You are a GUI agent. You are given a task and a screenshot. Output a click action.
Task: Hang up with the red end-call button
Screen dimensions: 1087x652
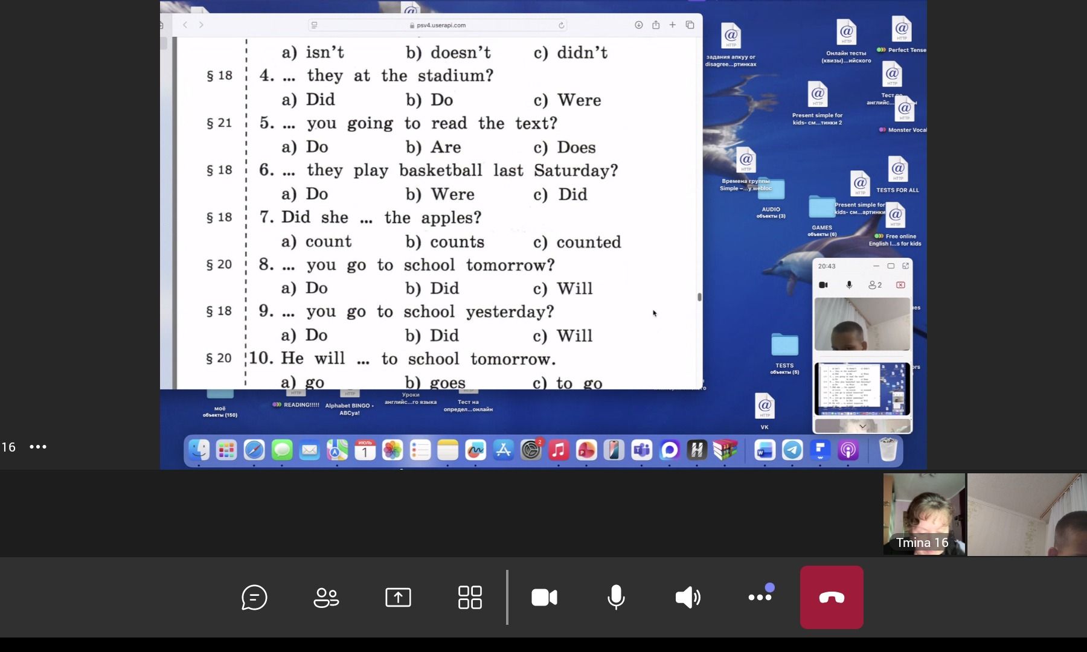[x=832, y=597]
